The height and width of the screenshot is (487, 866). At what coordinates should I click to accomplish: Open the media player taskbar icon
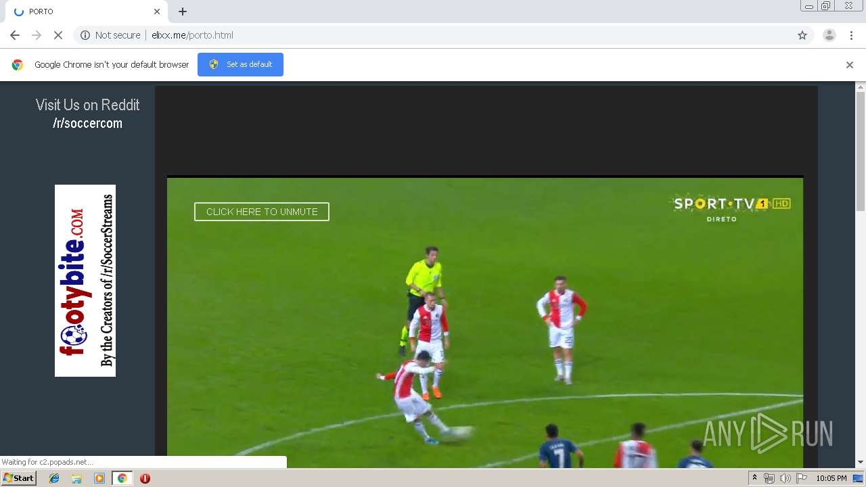(99, 478)
